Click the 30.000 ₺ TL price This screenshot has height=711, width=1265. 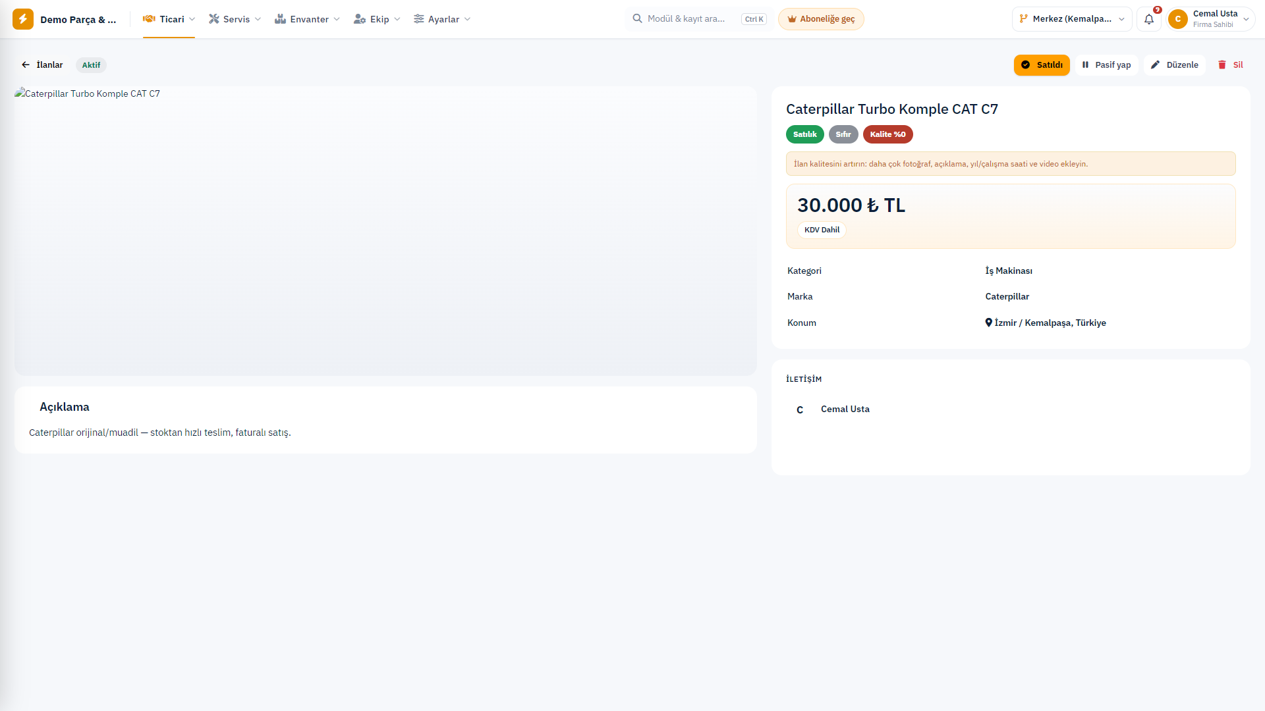tap(851, 205)
